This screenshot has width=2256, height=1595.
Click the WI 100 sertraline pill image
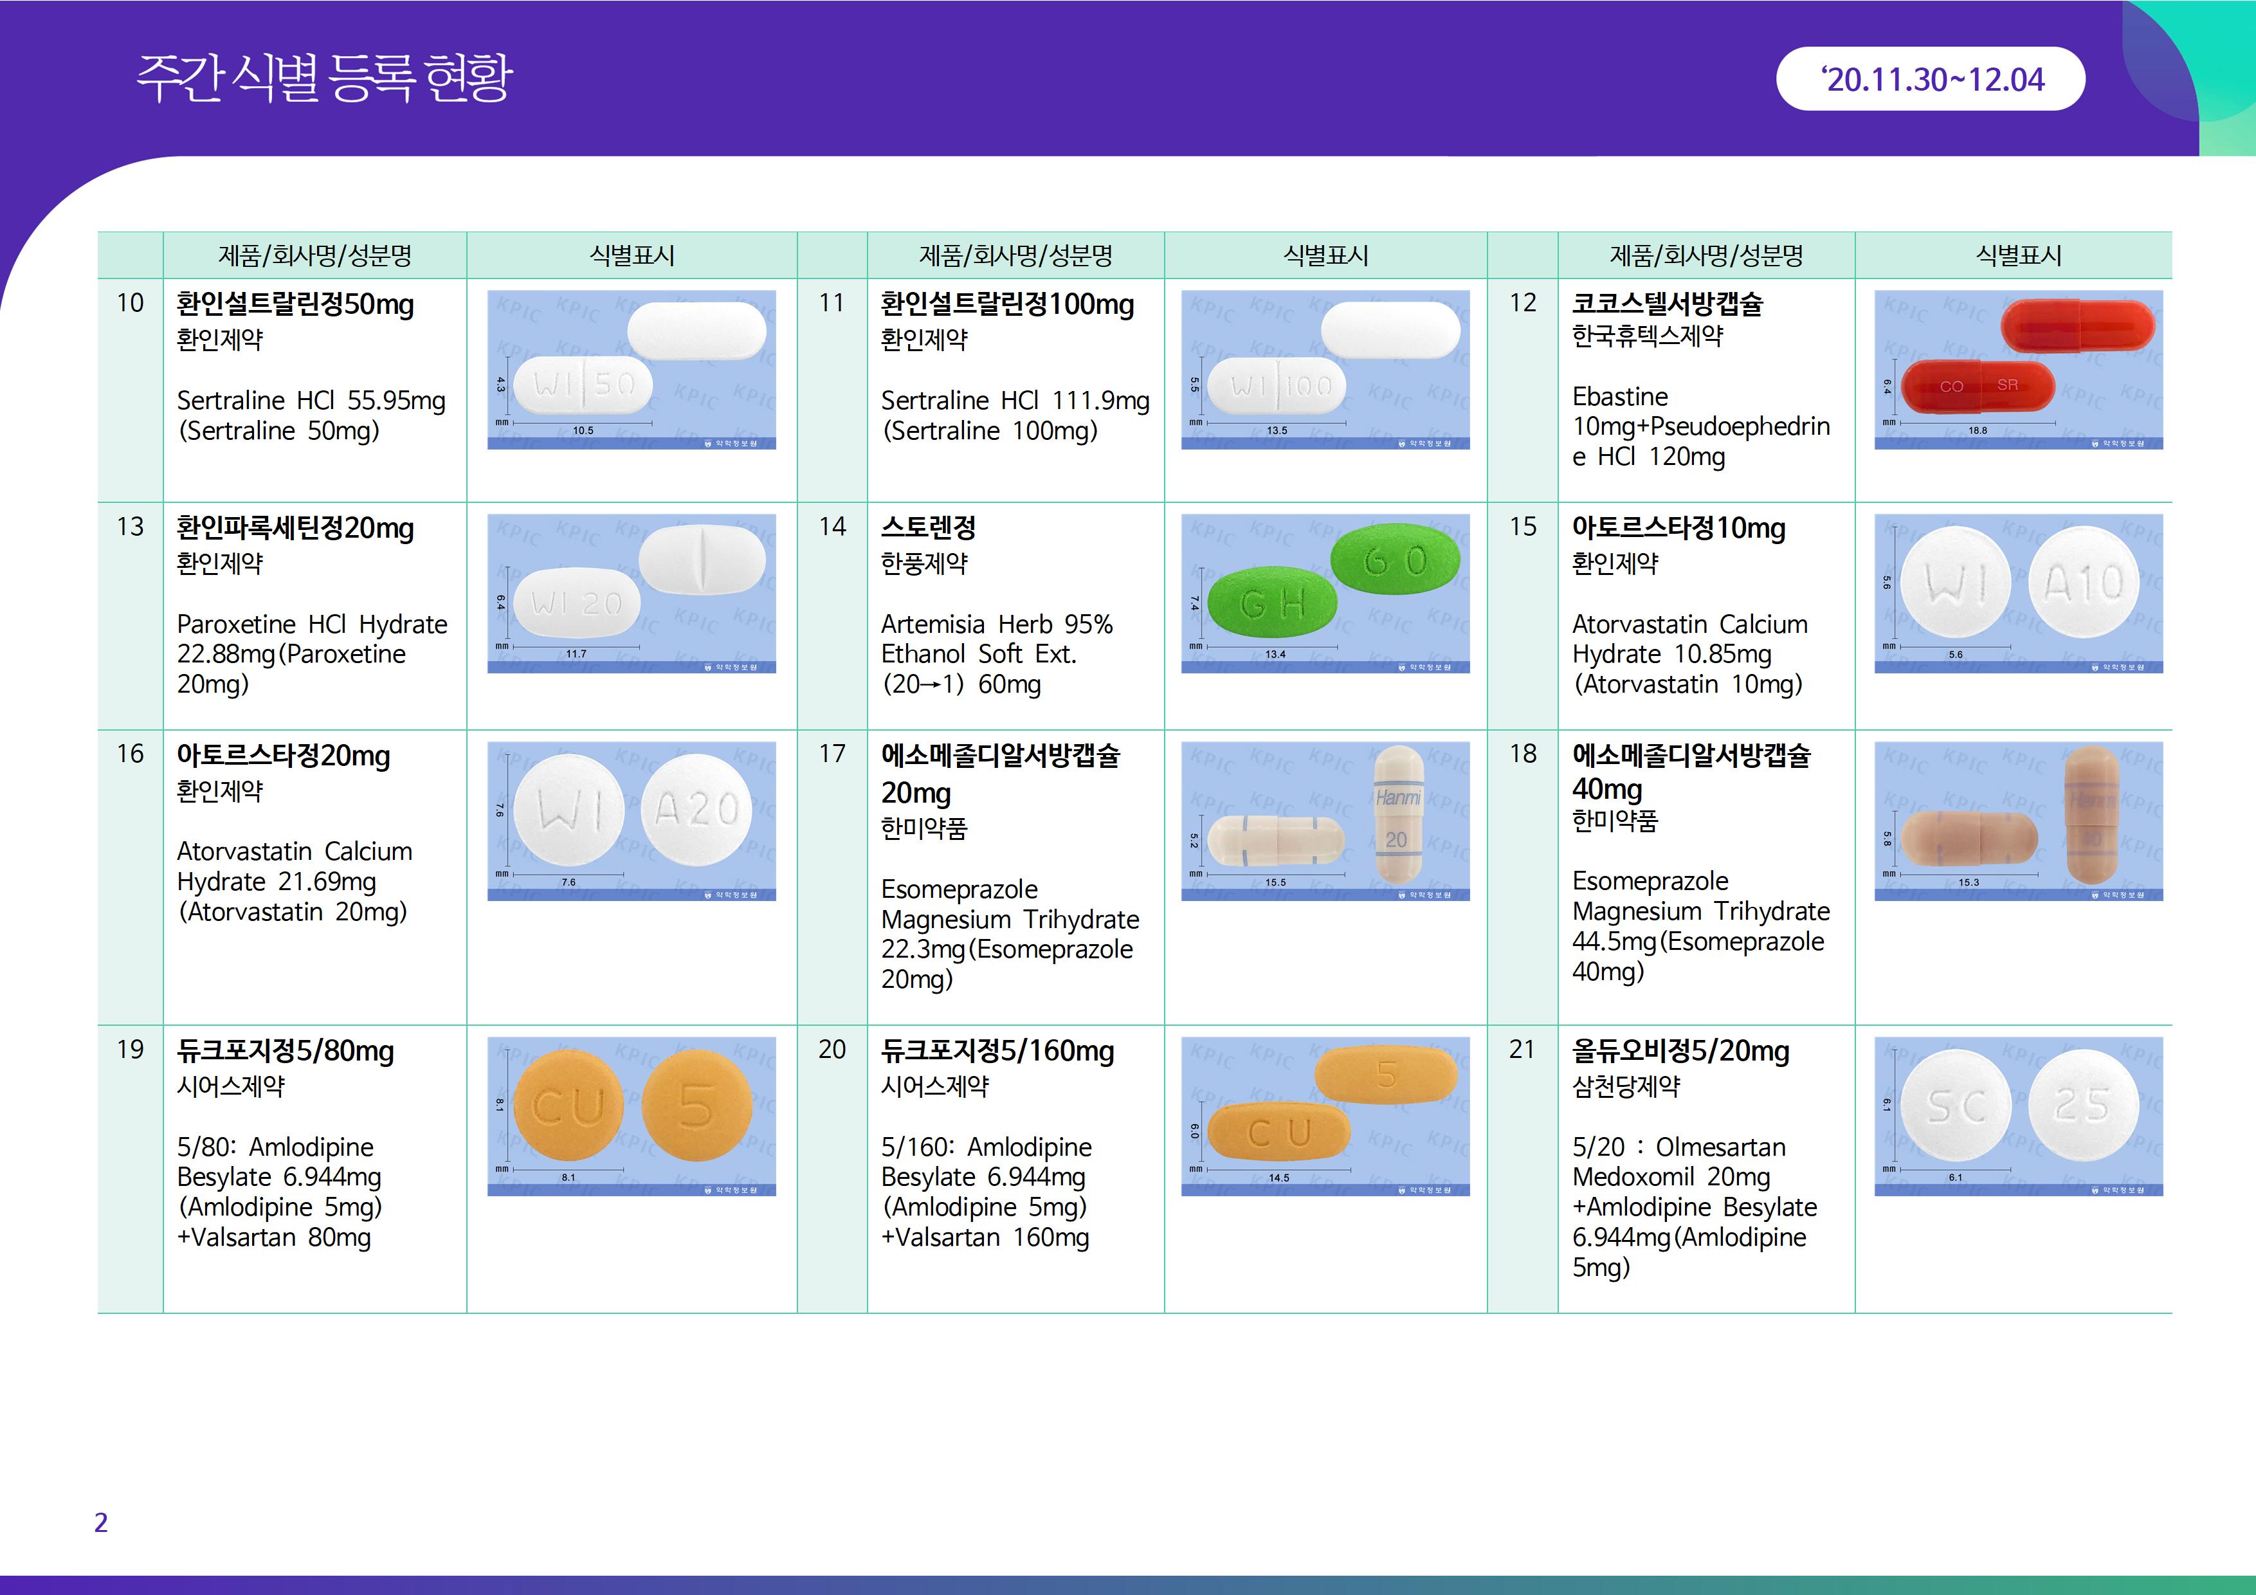coord(1325,370)
